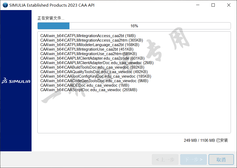Screen dimensions: 237x168
Task: Select the CAAIDEDoc.edu_caa_viewdoc (1MB) line
Action: pos(85,85)
